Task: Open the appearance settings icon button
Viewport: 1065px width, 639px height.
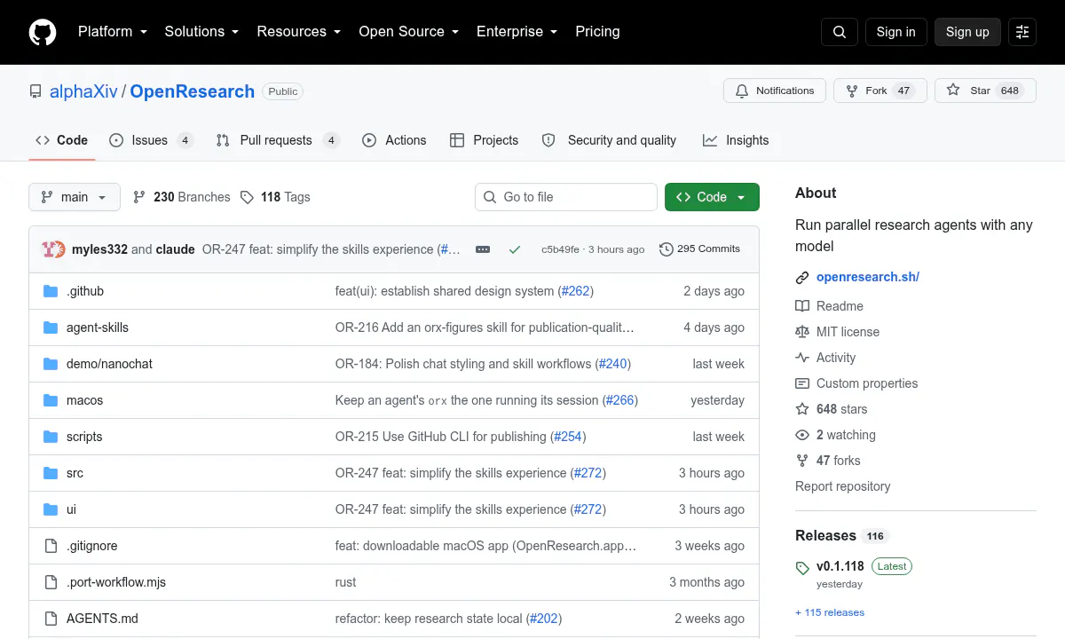Action: point(1022,32)
